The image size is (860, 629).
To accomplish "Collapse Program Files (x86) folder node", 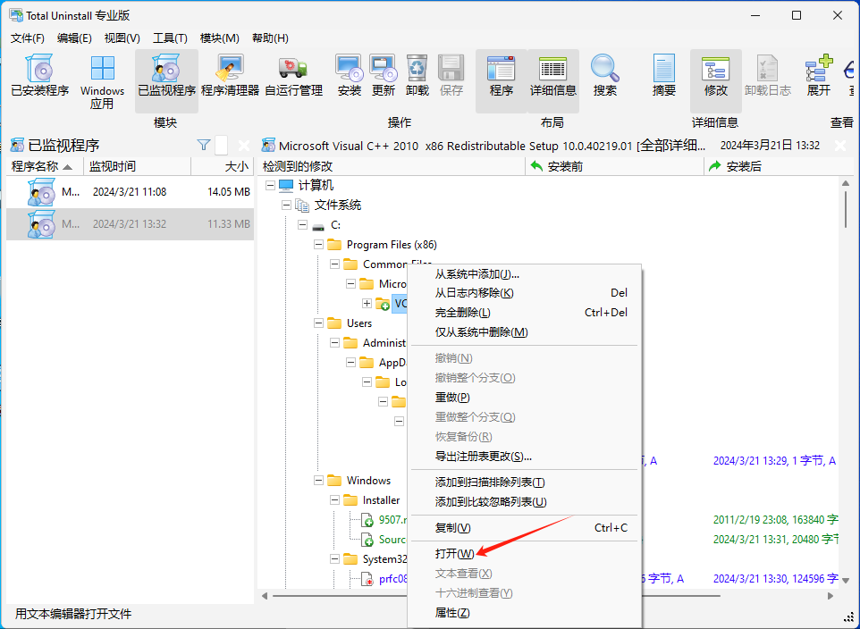I will coord(318,245).
